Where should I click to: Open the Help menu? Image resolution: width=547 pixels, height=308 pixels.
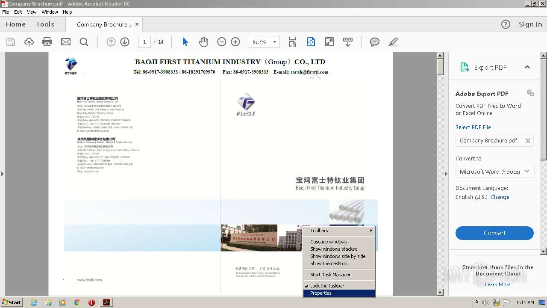[68, 12]
